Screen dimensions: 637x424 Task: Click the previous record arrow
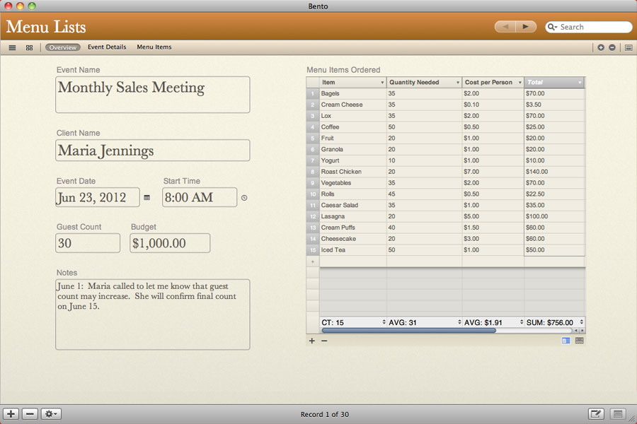coord(505,26)
